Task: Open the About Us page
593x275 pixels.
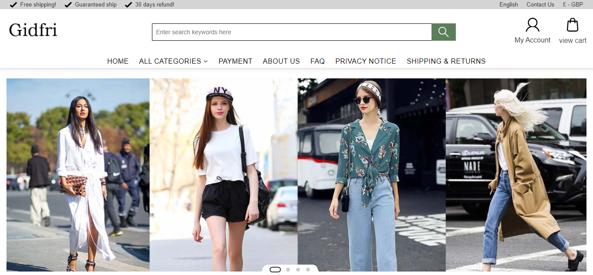Action: [x=281, y=61]
